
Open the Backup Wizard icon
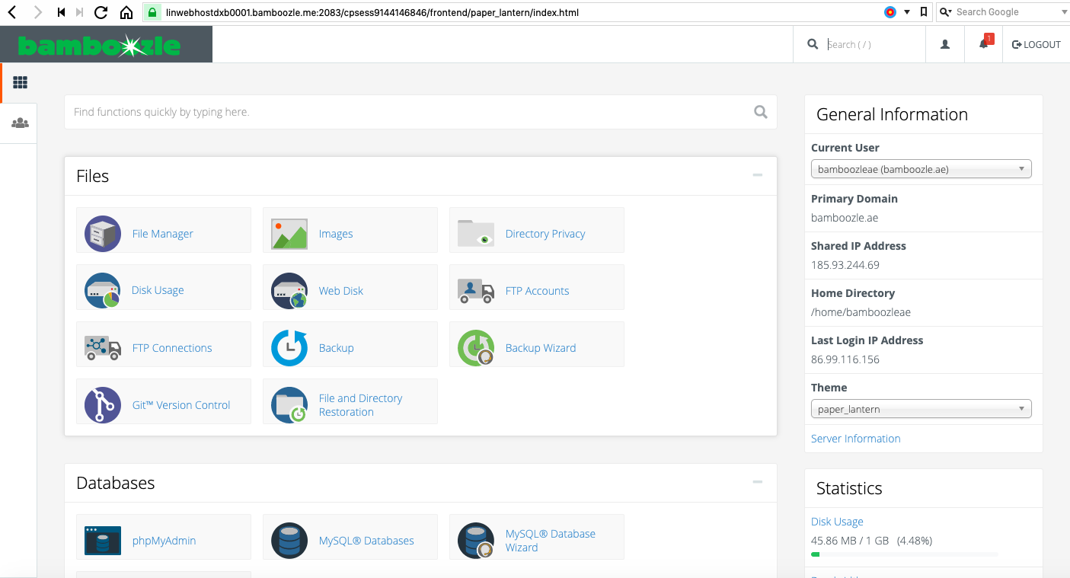click(x=476, y=348)
